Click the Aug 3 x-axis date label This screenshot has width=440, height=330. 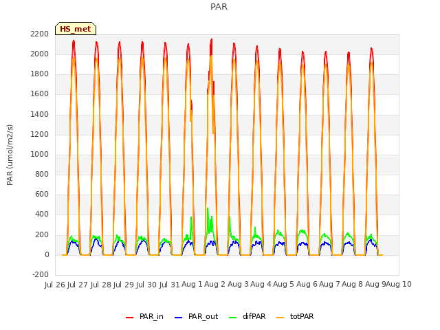238,284
